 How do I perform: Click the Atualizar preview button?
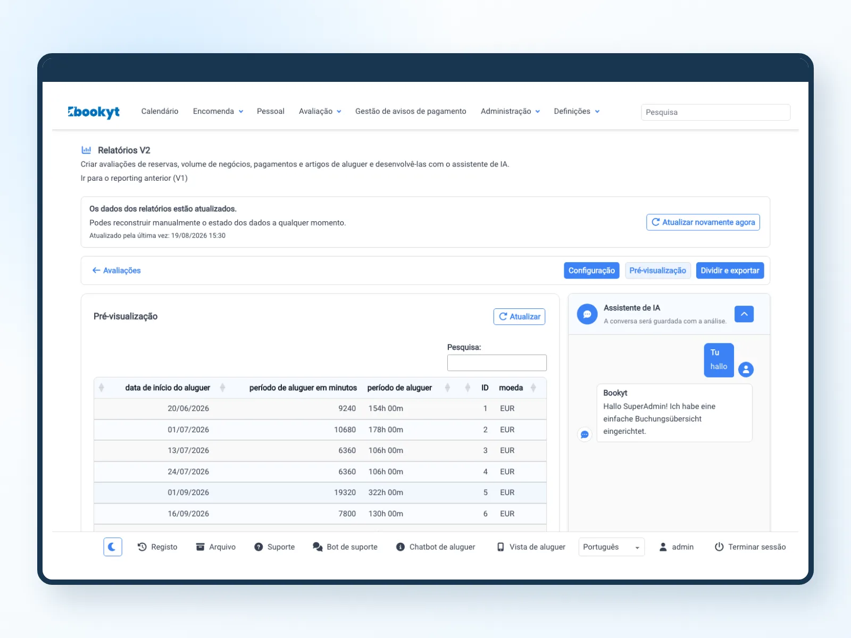click(x=519, y=316)
